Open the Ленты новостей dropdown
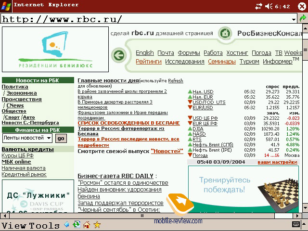Screen dimensions: 308x231 coord(27,138)
